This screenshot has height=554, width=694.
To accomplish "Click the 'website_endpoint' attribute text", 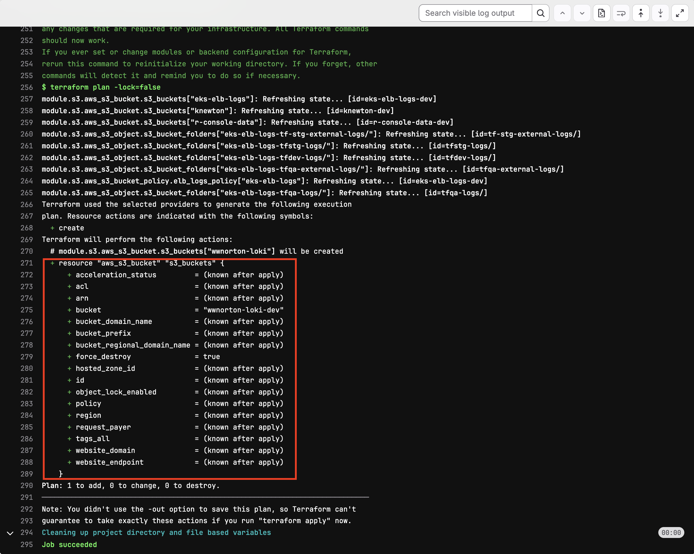I will (x=110, y=462).
